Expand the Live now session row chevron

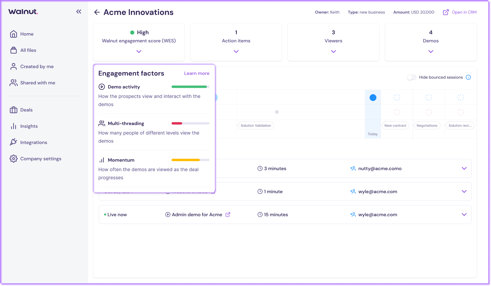[464, 214]
